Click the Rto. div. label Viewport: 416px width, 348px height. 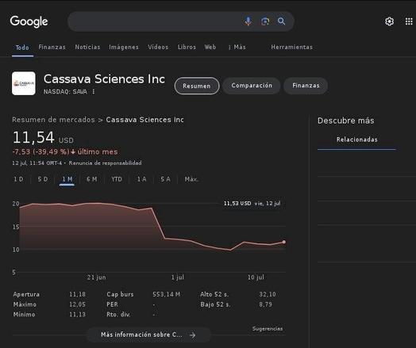coord(118,315)
